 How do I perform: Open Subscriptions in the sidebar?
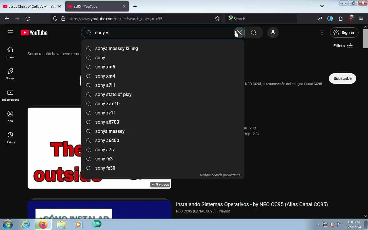10,95
